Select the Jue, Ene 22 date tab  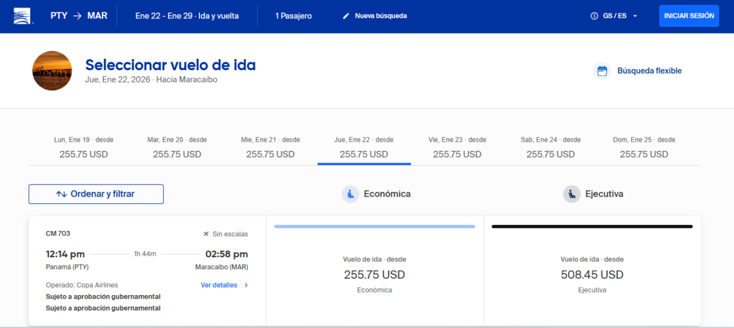click(364, 148)
